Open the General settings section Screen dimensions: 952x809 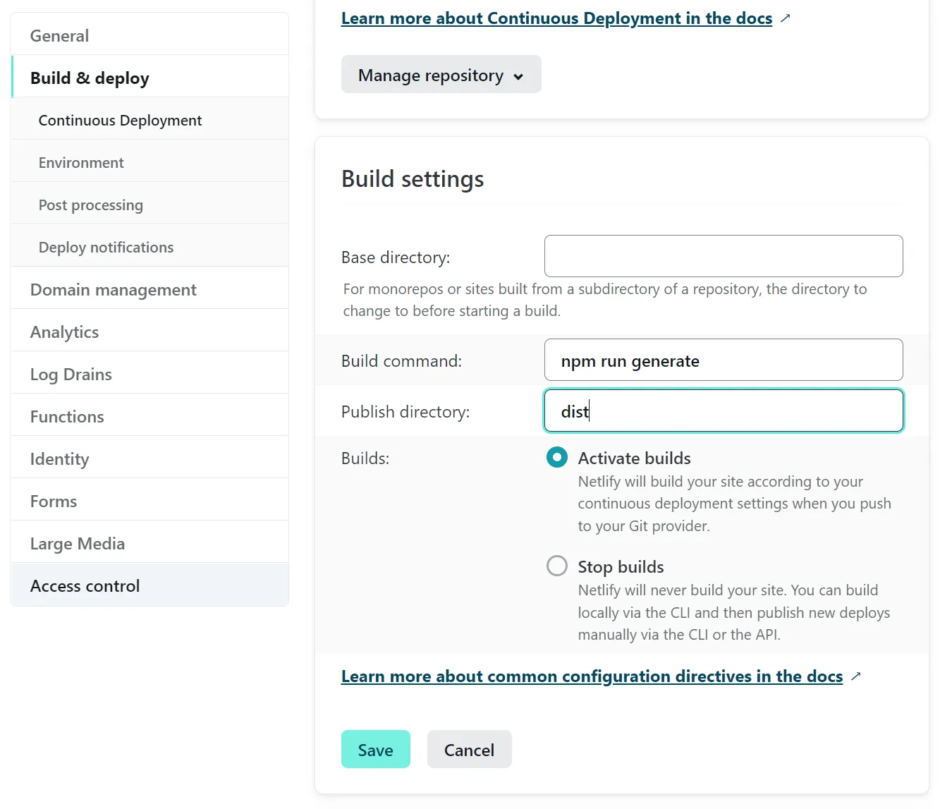[x=149, y=35]
